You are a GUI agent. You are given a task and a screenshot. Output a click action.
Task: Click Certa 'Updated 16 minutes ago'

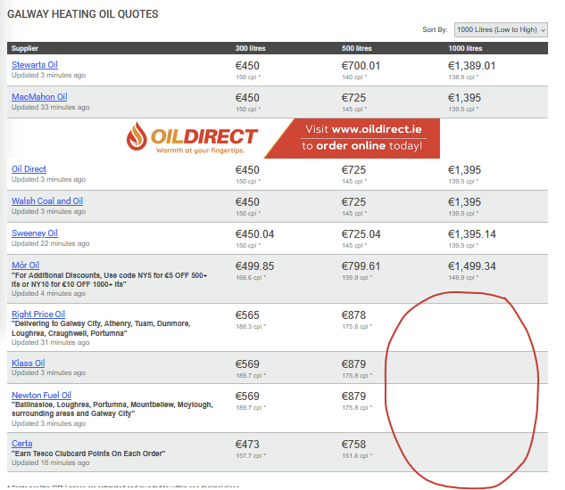click(51, 462)
